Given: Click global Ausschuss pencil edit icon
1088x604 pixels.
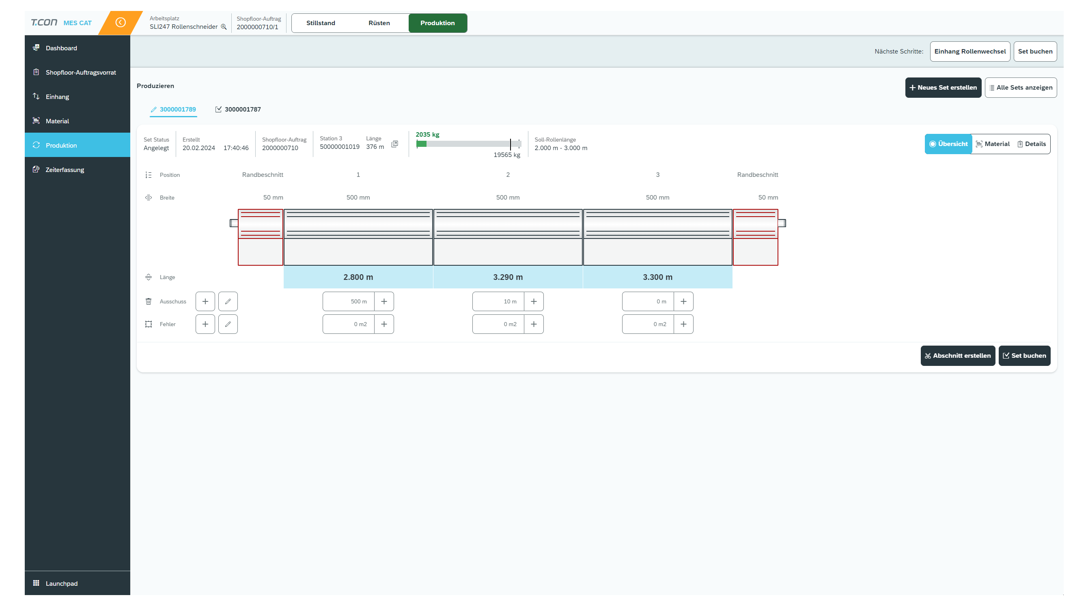Looking at the screenshot, I should click(x=228, y=301).
